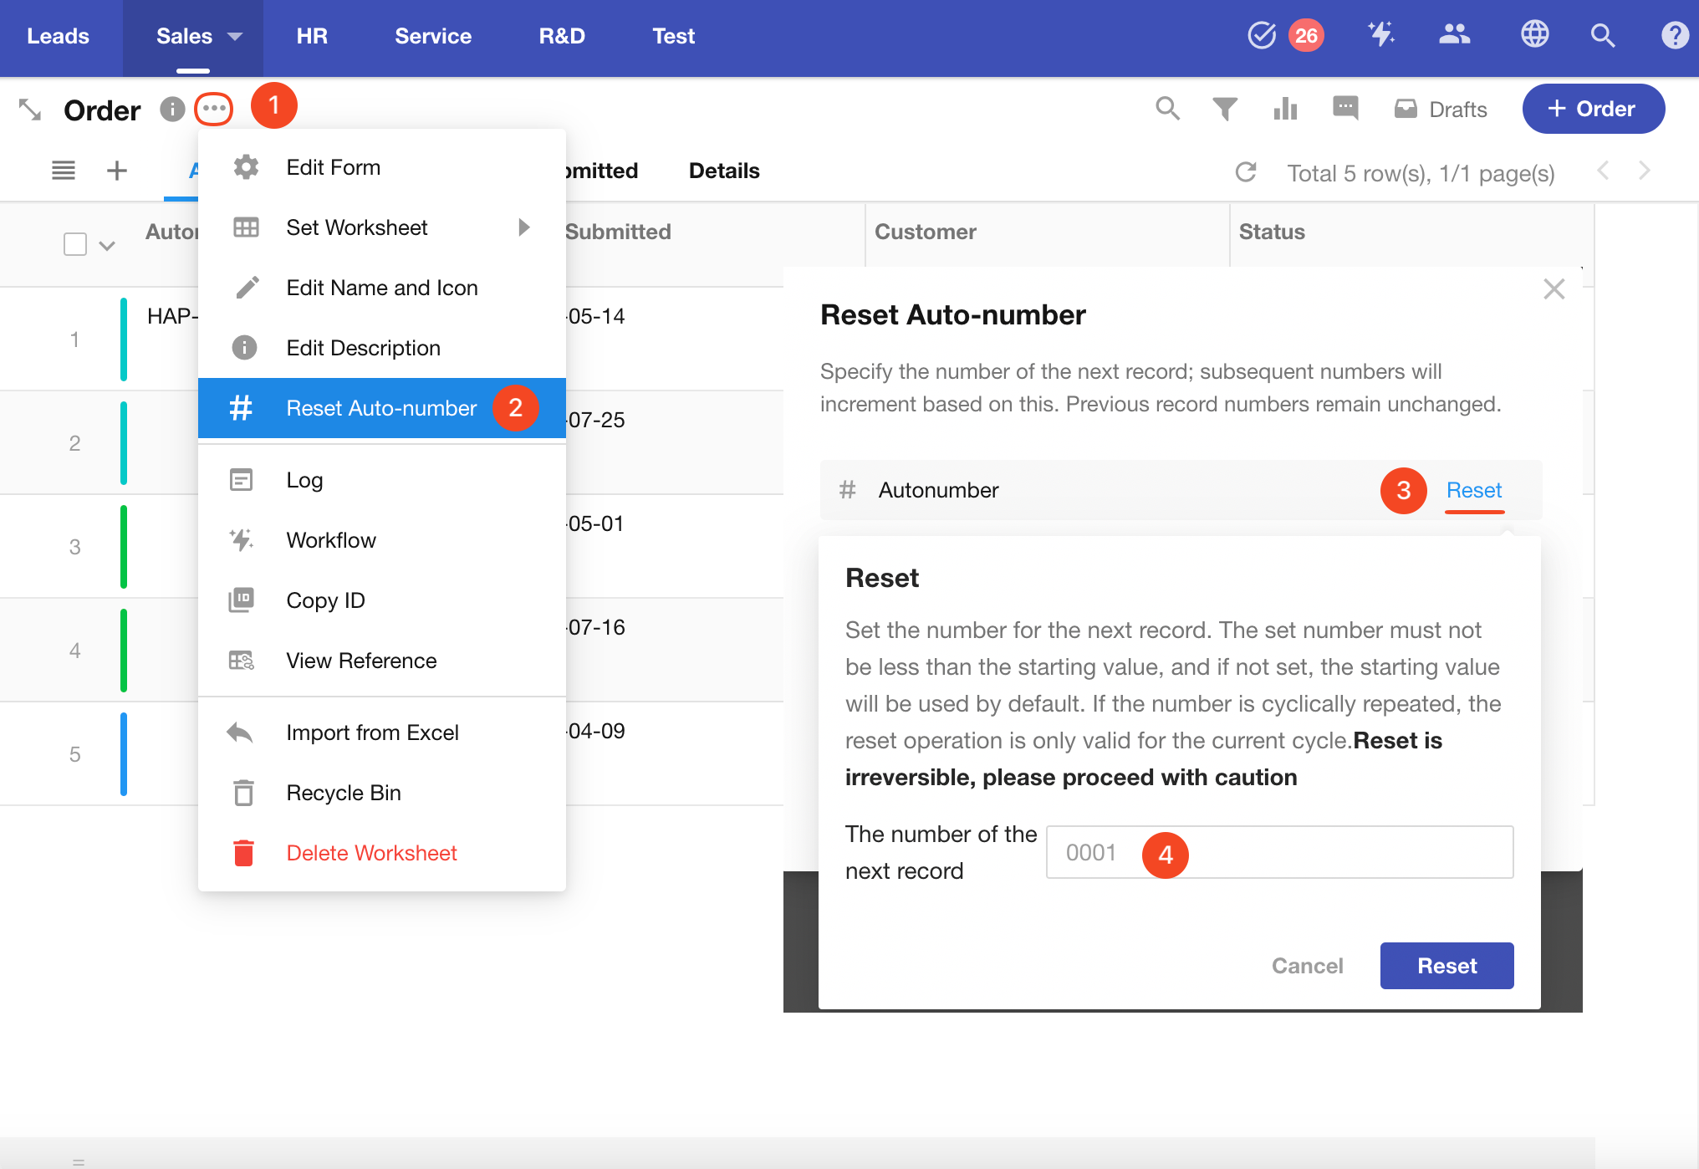Choose Delete Worksheet from the menu
The width and height of the screenshot is (1699, 1169).
371,853
